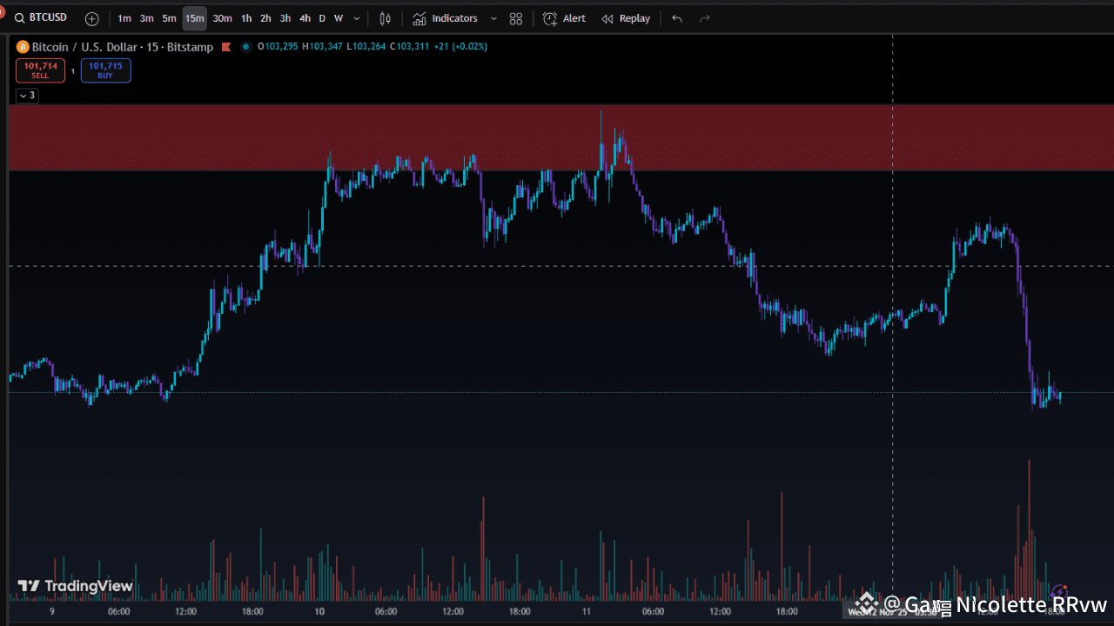Viewport: 1114px width, 626px height.
Task: Expand the collapsed indicators legend showing 3
Action: (27, 95)
